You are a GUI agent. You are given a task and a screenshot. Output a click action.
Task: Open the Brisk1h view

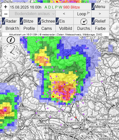11,28
